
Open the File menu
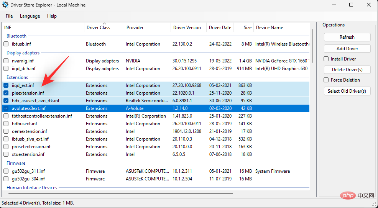(x=9, y=16)
